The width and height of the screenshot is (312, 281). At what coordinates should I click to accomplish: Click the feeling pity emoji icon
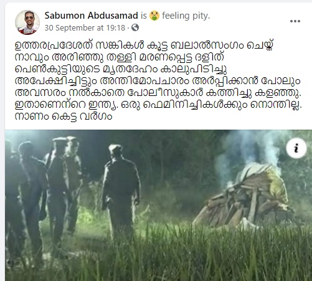pos(154,16)
